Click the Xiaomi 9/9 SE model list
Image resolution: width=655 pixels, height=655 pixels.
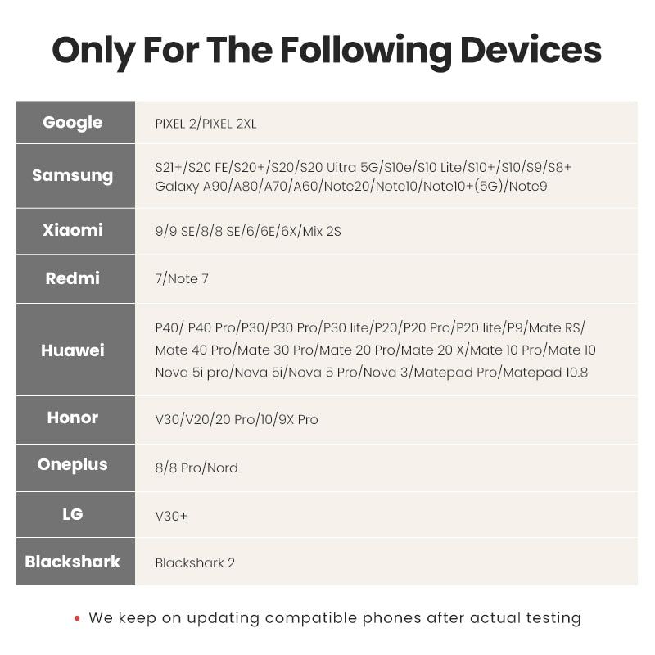point(248,231)
